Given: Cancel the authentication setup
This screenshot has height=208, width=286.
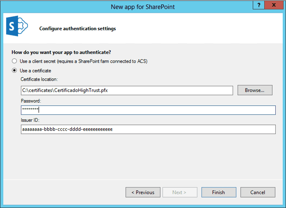Looking at the screenshot, I should [258, 192].
